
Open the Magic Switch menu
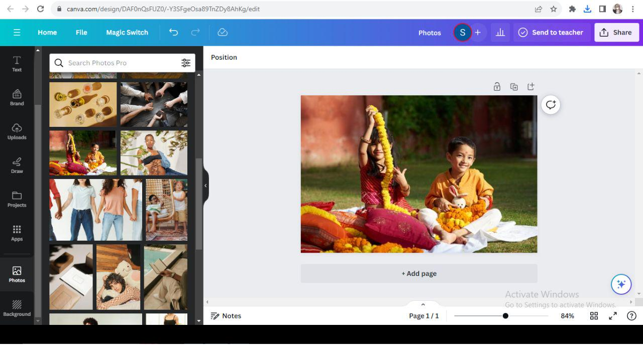point(127,32)
